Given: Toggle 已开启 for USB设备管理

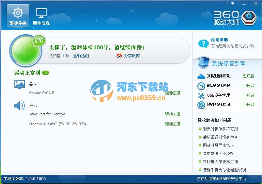Looking at the screenshot, I should 248,95.
